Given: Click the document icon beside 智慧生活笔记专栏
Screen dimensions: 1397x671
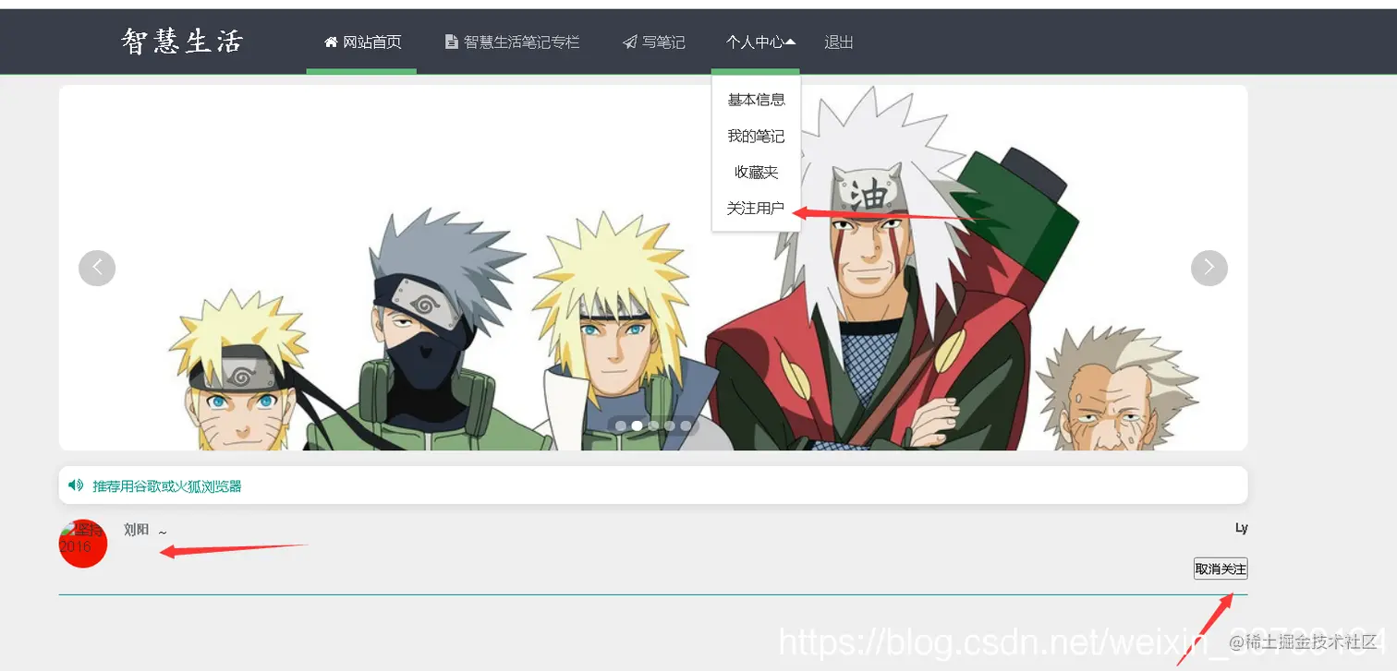Looking at the screenshot, I should [452, 42].
